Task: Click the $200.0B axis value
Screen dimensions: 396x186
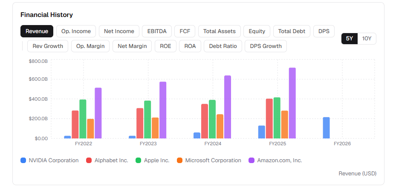Action: [38, 119]
